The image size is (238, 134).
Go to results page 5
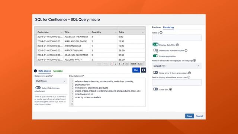click(x=127, y=64)
